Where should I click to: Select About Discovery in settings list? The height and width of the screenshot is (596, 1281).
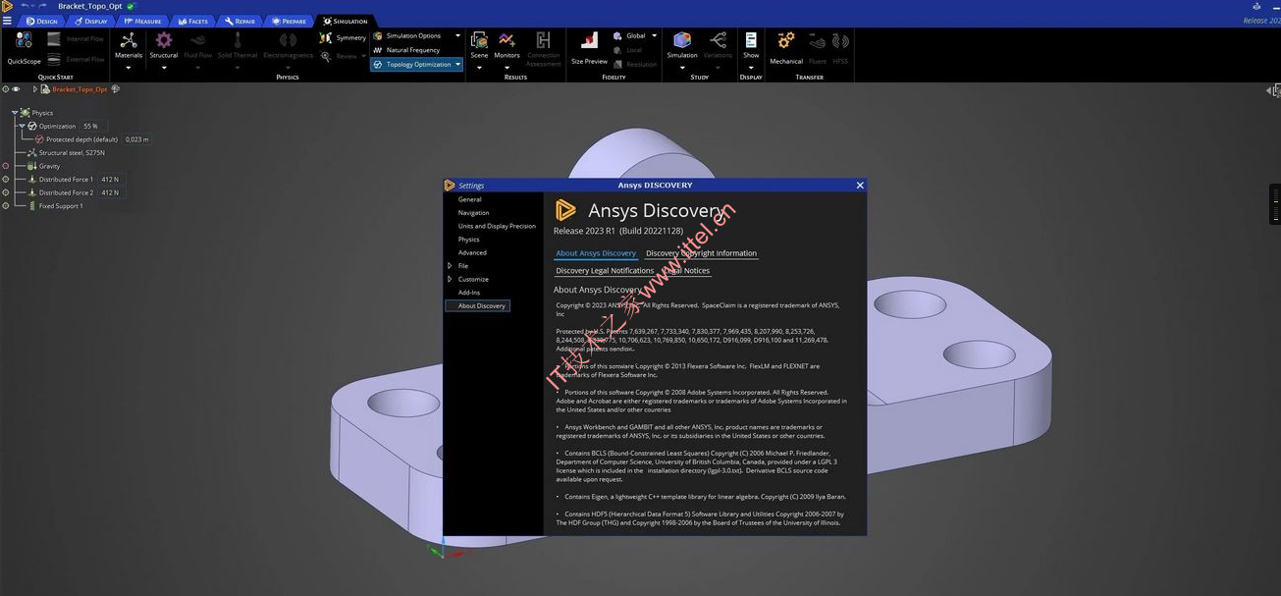point(478,305)
